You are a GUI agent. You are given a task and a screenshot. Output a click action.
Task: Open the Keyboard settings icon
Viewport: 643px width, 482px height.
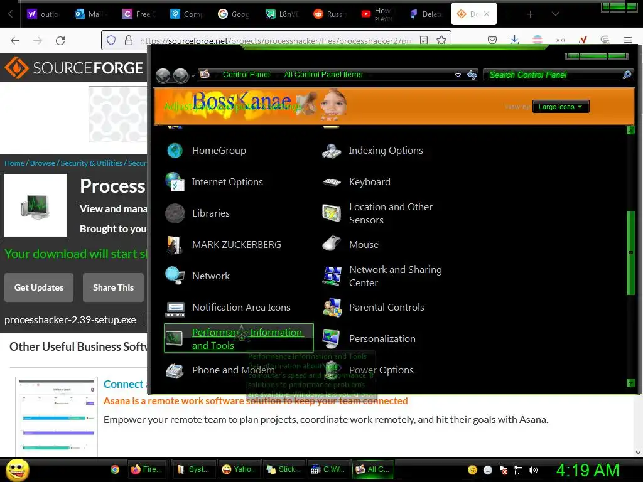[332, 181]
